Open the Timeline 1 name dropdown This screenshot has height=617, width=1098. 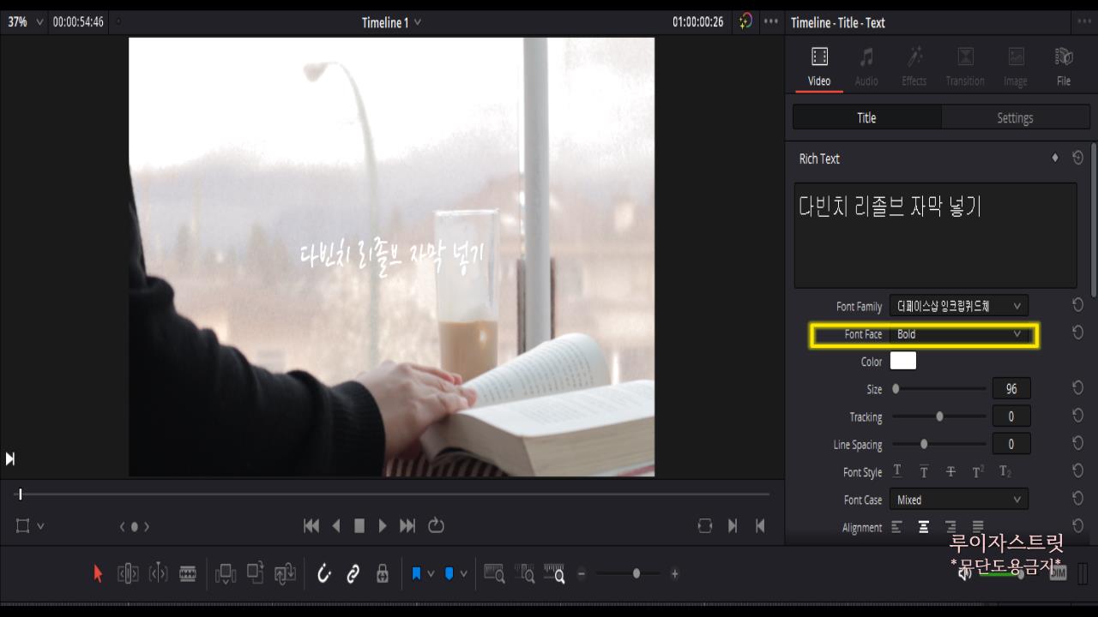tap(391, 22)
